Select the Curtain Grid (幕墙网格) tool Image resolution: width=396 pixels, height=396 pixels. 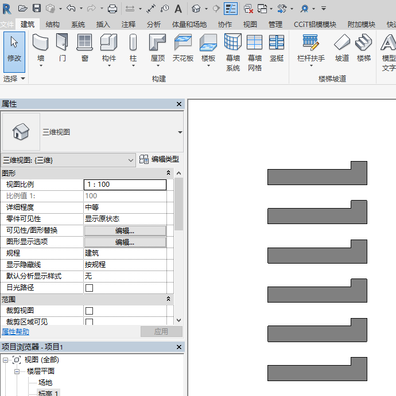[255, 53]
